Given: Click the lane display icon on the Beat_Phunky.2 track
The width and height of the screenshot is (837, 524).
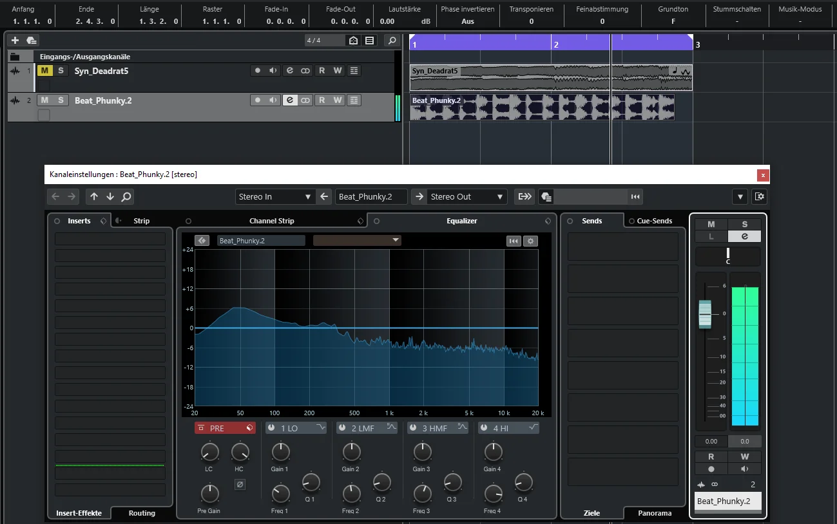Looking at the screenshot, I should point(354,100).
